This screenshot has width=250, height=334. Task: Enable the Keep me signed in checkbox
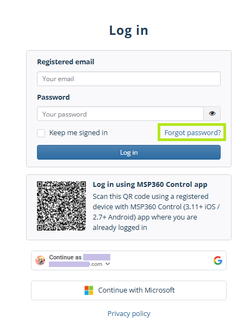[41, 133]
